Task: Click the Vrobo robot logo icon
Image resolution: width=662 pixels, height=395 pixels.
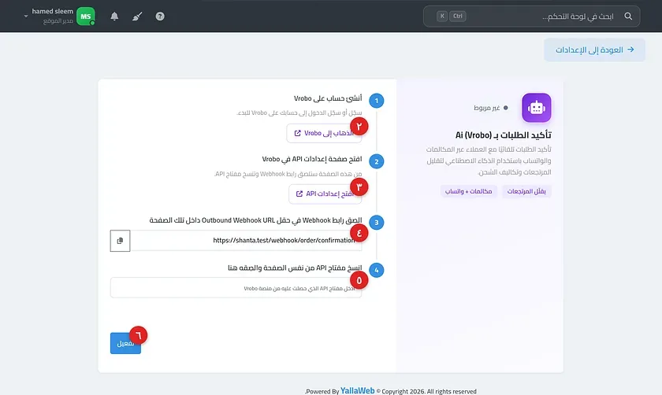Action: pyautogui.click(x=536, y=108)
